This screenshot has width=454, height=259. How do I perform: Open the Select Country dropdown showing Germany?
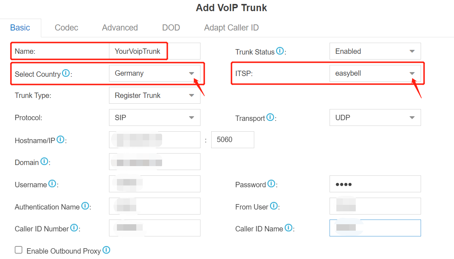[154, 73]
